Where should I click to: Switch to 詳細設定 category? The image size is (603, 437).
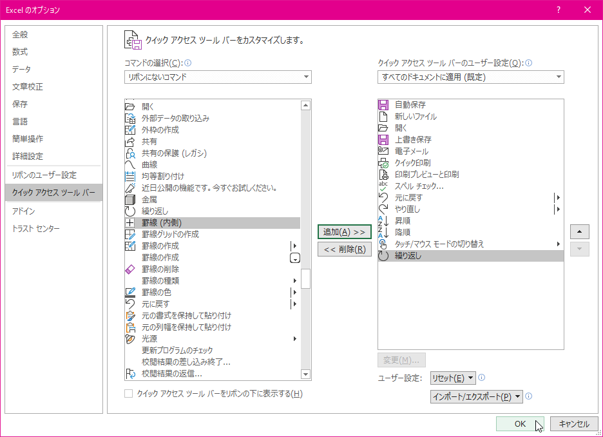27,157
